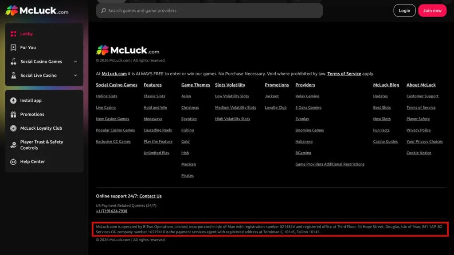Open the McLuck Blog heading link

(386, 85)
